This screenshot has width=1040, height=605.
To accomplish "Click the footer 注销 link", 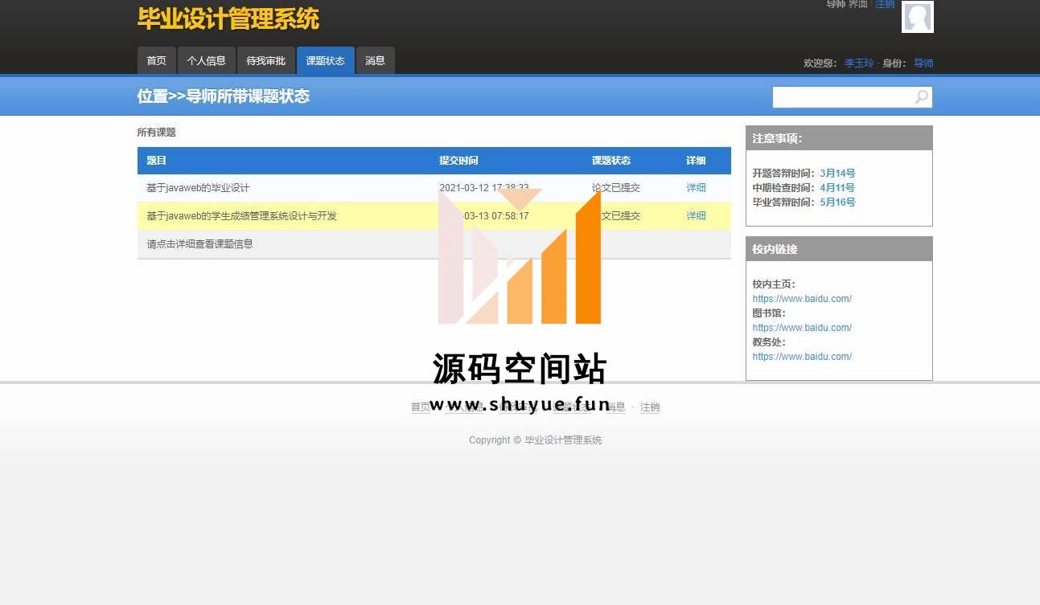I will (x=650, y=407).
